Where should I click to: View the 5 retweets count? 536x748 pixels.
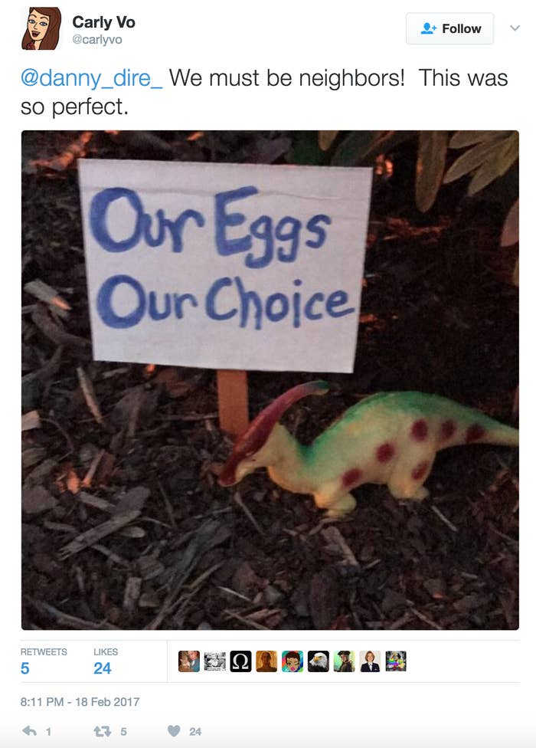pos(44,661)
